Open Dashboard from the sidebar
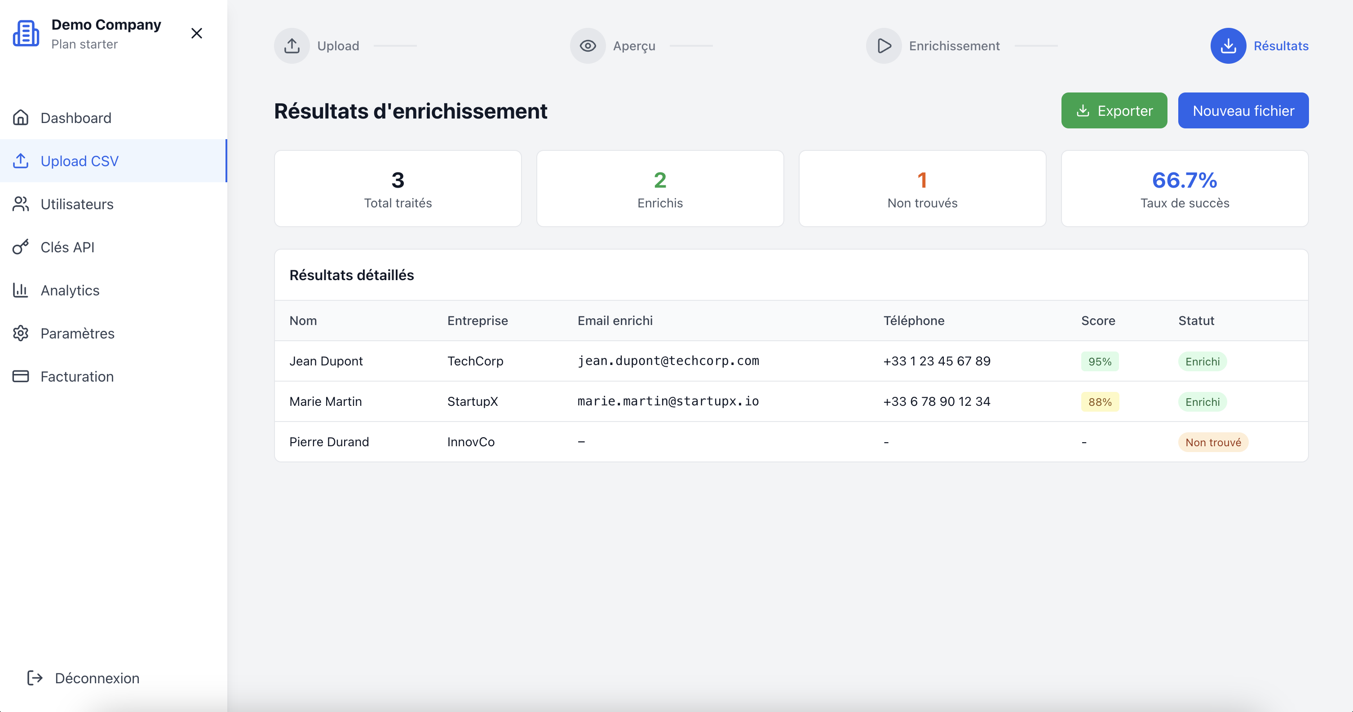The width and height of the screenshot is (1353, 712). [75, 118]
